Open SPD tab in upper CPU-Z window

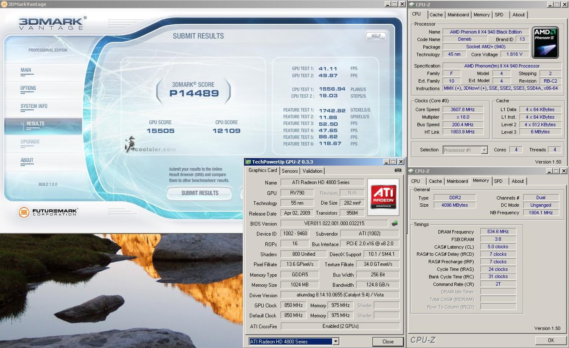(x=499, y=15)
